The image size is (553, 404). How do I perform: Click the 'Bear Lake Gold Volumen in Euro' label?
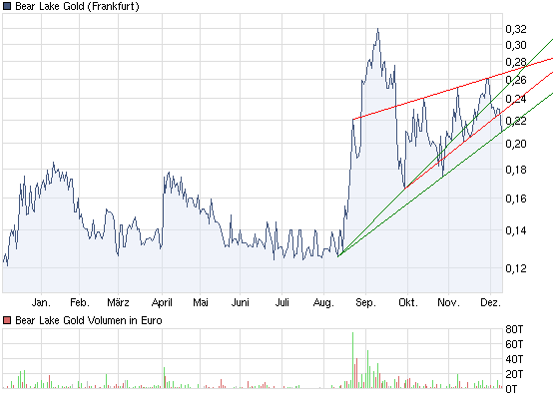point(89,320)
